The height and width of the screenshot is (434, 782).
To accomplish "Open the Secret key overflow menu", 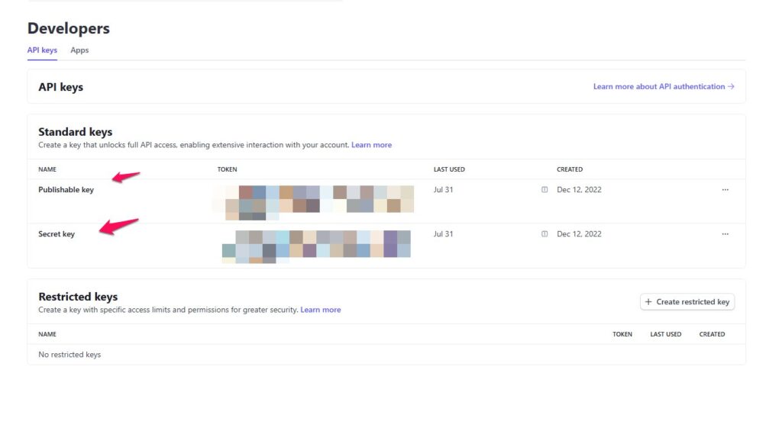I will (725, 234).
